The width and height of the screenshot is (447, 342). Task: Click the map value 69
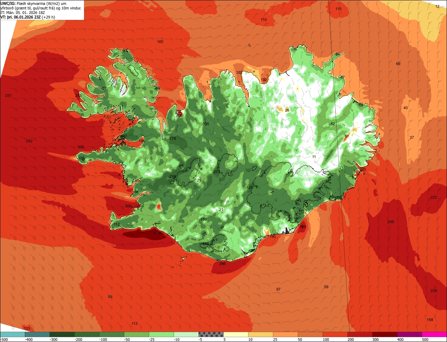click(x=398, y=64)
